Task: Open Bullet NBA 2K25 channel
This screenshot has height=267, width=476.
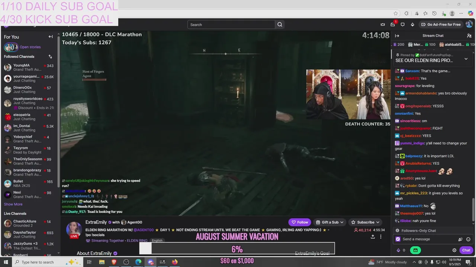Action: coord(29,184)
